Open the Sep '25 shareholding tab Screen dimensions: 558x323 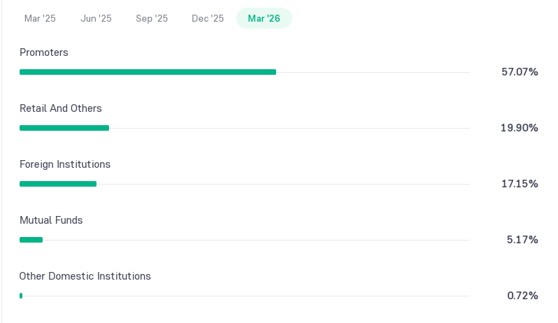(152, 18)
